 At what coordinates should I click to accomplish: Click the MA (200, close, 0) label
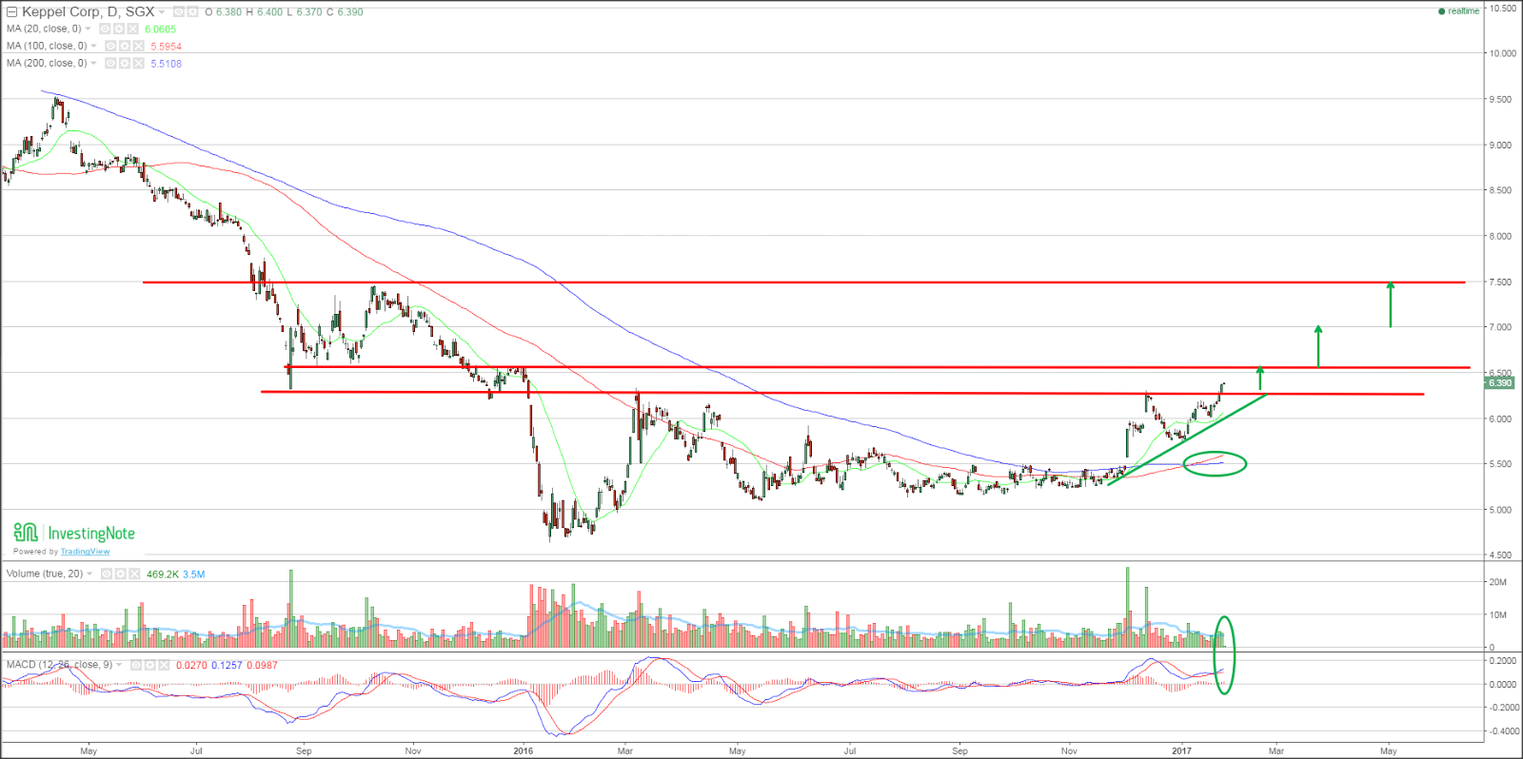(x=47, y=63)
